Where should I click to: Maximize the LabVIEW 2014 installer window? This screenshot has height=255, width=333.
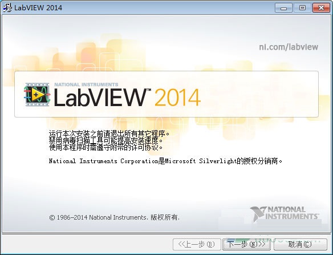click(x=302, y=8)
